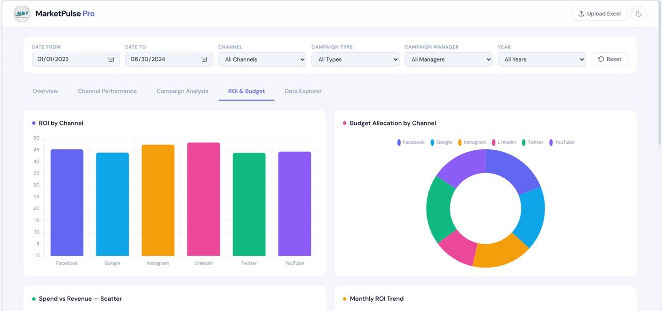The height and width of the screenshot is (311, 662).
Task: Hide the YouTube series via its legend entry
Action: tap(562, 142)
